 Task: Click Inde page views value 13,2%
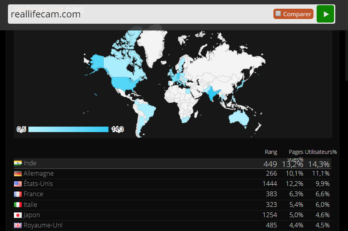coord(292,164)
